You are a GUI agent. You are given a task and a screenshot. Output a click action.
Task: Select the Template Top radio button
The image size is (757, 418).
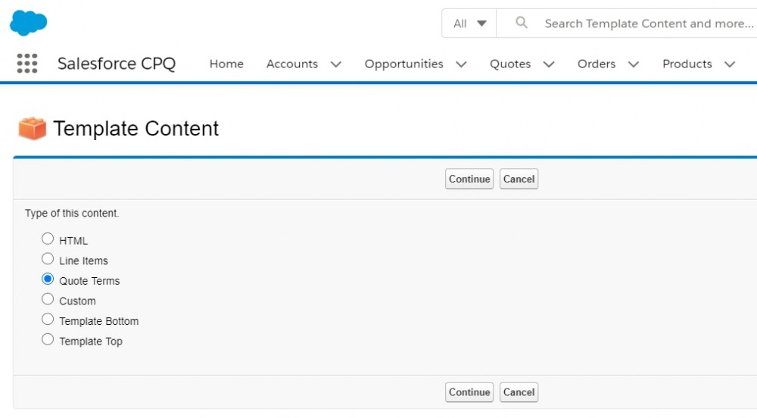click(x=47, y=339)
